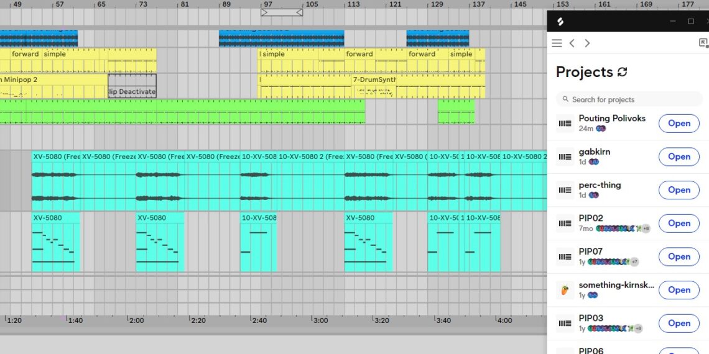Click the PIP02 project name
The image size is (709, 354).
click(591, 218)
